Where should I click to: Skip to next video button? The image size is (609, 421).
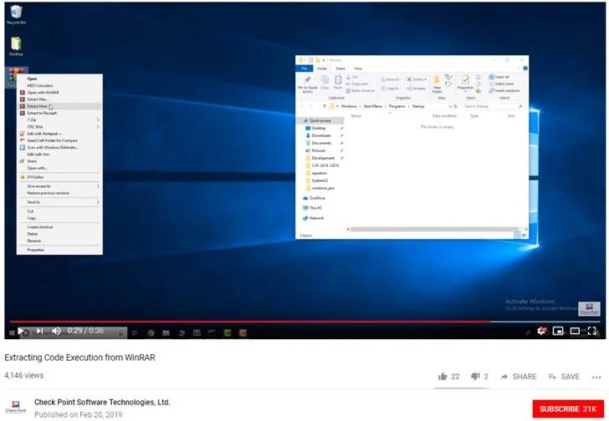tap(39, 331)
